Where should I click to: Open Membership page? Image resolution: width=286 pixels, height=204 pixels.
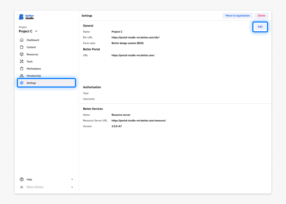tap(46, 76)
